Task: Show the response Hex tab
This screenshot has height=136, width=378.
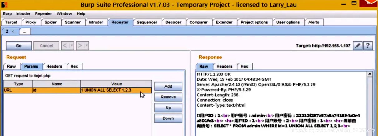Action: (245, 66)
